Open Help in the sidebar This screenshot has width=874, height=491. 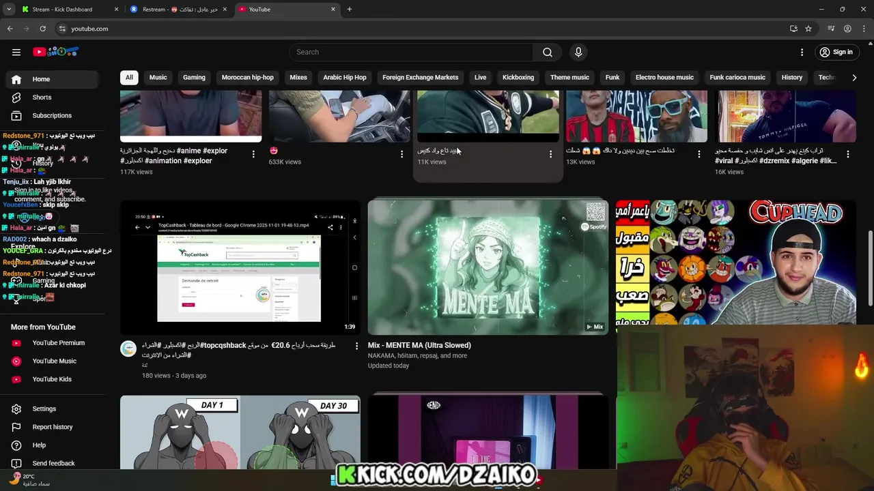pos(52,445)
